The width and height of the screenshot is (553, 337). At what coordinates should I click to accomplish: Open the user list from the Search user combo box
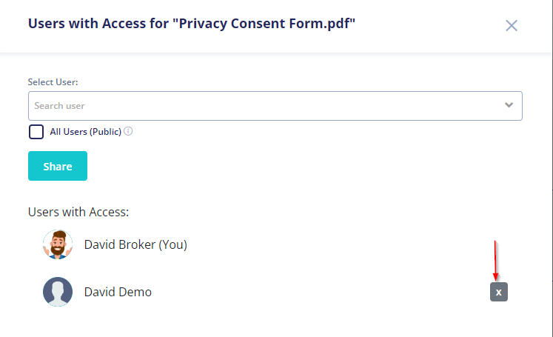tap(275, 106)
